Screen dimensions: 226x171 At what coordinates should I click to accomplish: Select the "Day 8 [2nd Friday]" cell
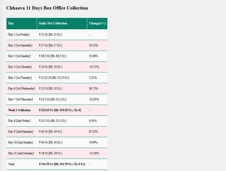(x=19, y=121)
